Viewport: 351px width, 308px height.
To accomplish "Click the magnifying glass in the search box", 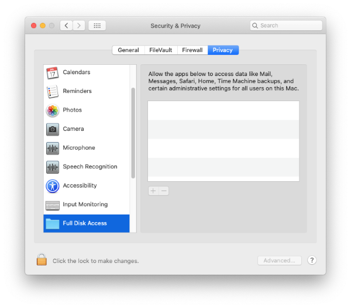I will [x=254, y=26].
